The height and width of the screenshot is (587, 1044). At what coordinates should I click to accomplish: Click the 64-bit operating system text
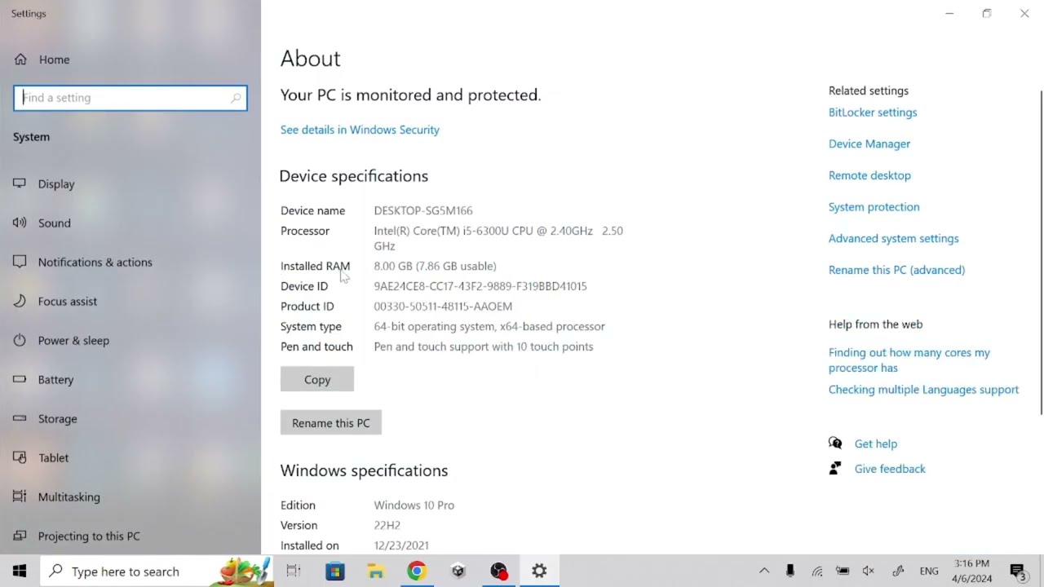point(489,326)
